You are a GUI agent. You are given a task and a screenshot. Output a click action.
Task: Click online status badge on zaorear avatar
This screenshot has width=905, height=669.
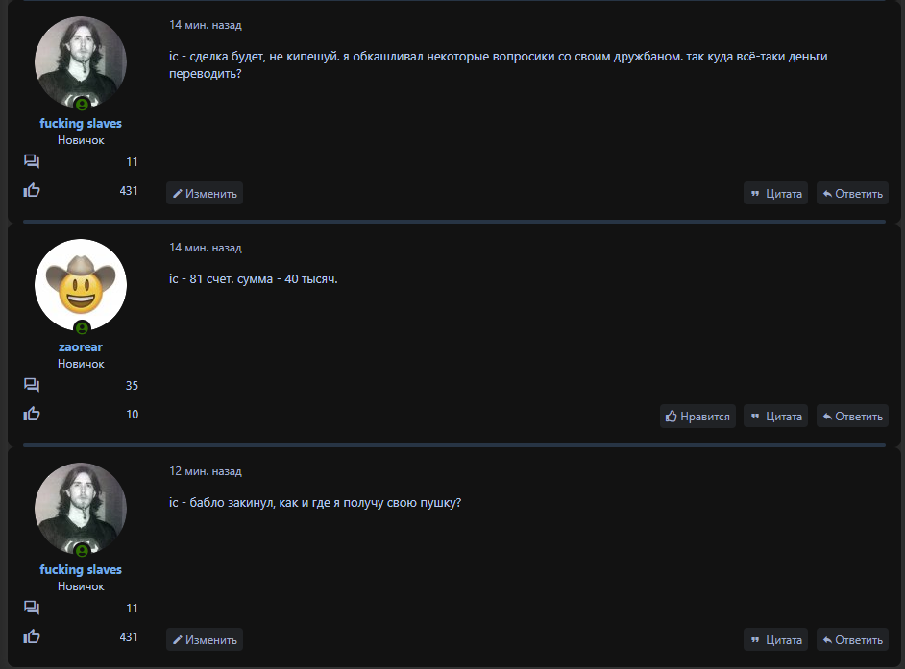82,327
